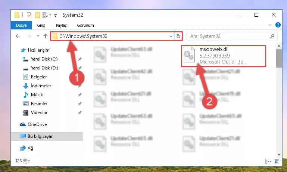
Task: Open the Dosya menu tab
Action: 21,25
